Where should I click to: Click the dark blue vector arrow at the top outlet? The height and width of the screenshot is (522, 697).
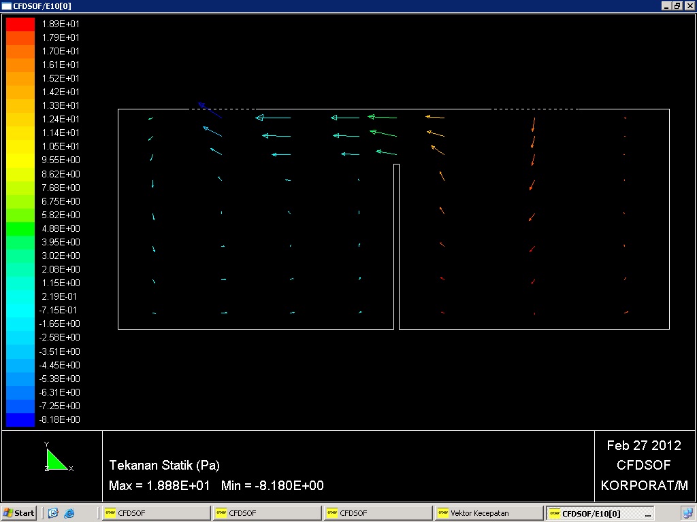[x=210, y=110]
